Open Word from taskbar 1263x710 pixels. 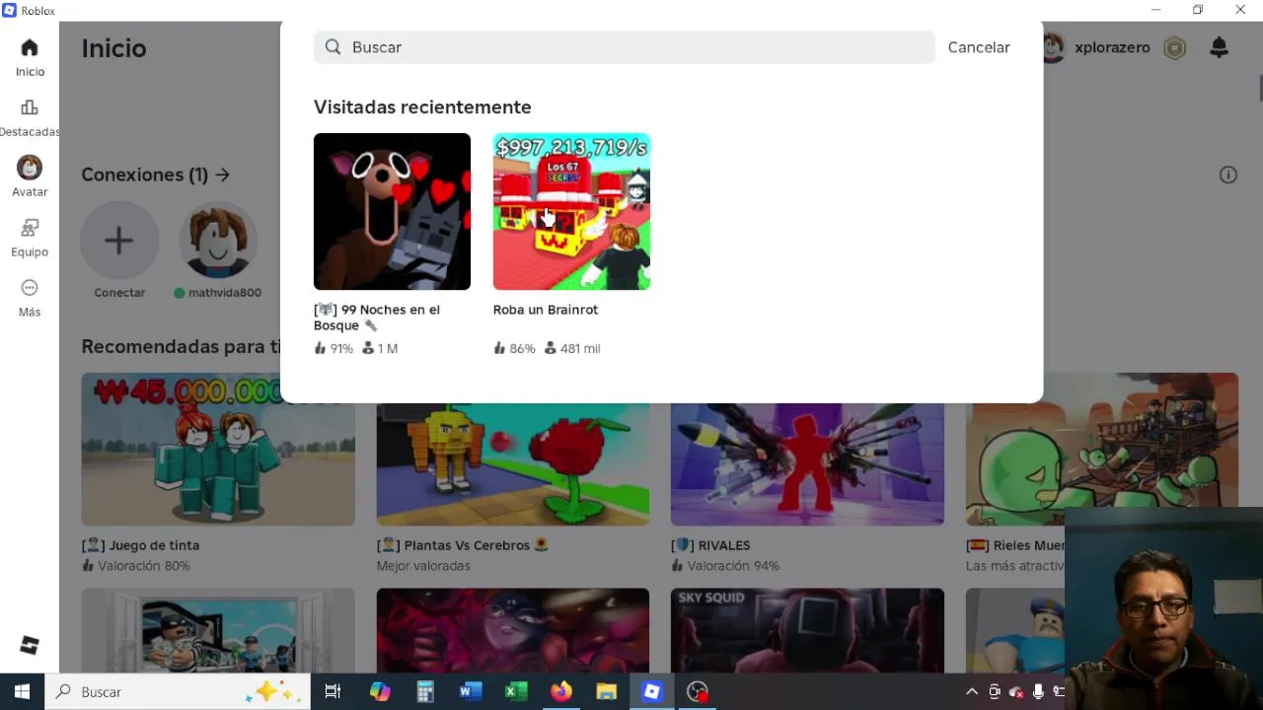point(471,691)
